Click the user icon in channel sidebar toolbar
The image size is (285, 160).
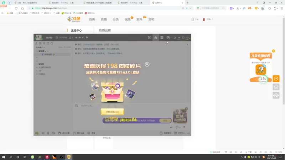tap(36, 43)
